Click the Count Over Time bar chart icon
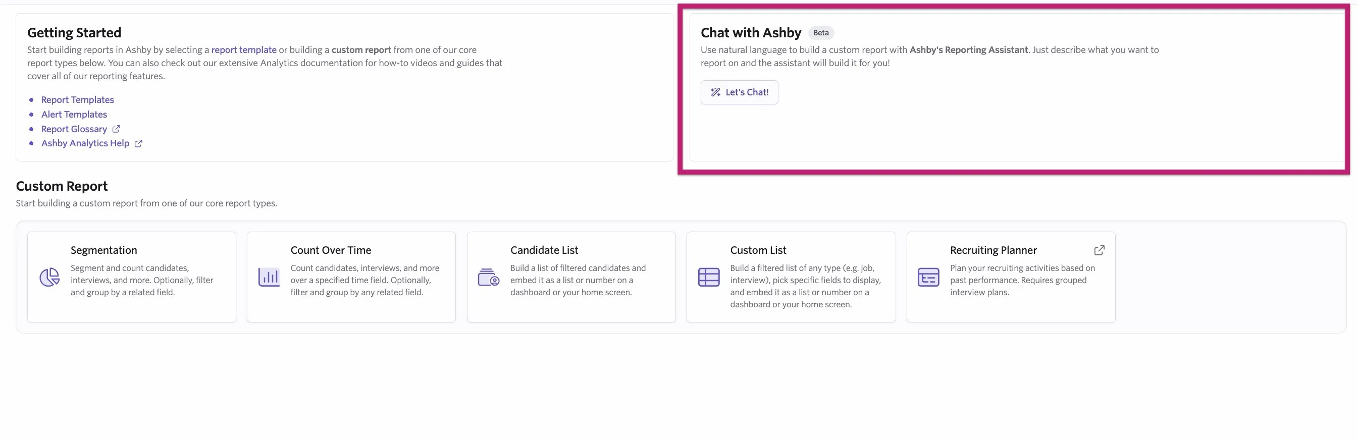 pos(269,277)
